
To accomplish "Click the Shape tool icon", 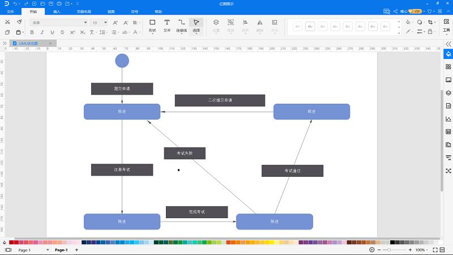I will [x=152, y=25].
